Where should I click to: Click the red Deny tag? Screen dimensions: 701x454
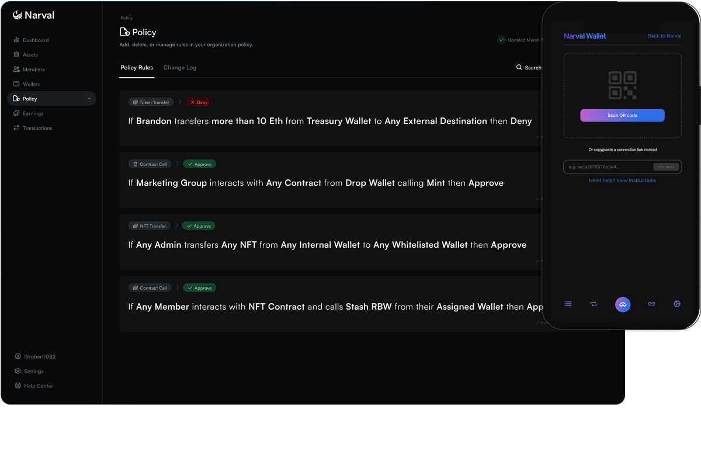pos(199,102)
